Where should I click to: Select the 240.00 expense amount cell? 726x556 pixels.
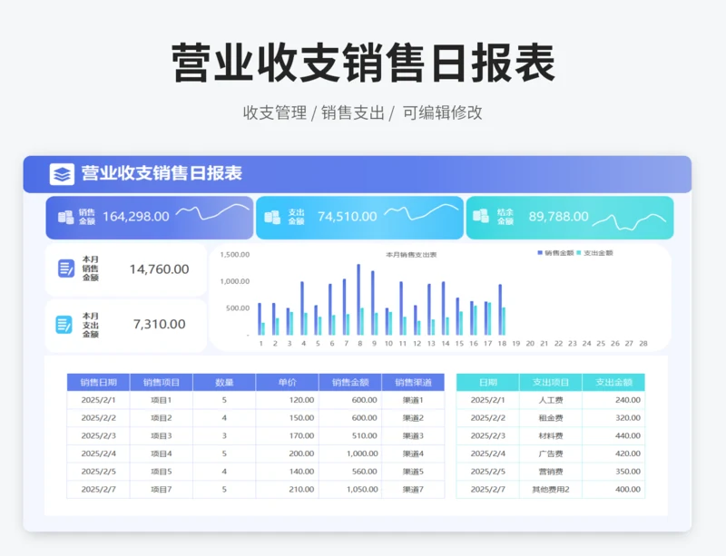(x=613, y=400)
